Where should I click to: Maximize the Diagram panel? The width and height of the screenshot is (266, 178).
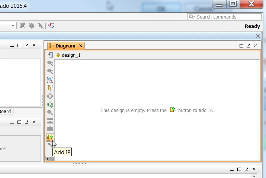(x=241, y=46)
